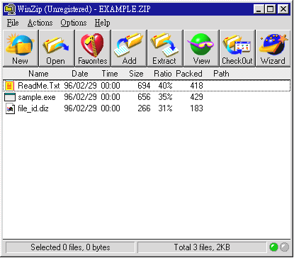Sort list by Ratio column header
294x258 pixels.
tap(163, 74)
